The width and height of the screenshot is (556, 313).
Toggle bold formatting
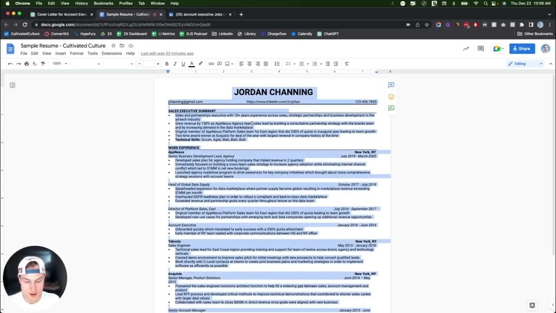tap(167, 64)
